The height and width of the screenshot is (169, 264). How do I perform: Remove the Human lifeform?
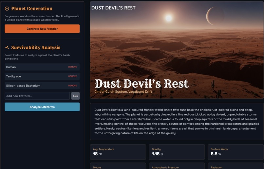point(73,67)
